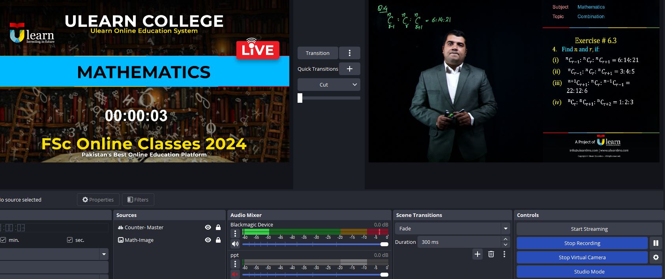Decrease the transition duration
The height and width of the screenshot is (279, 665).
506,245
